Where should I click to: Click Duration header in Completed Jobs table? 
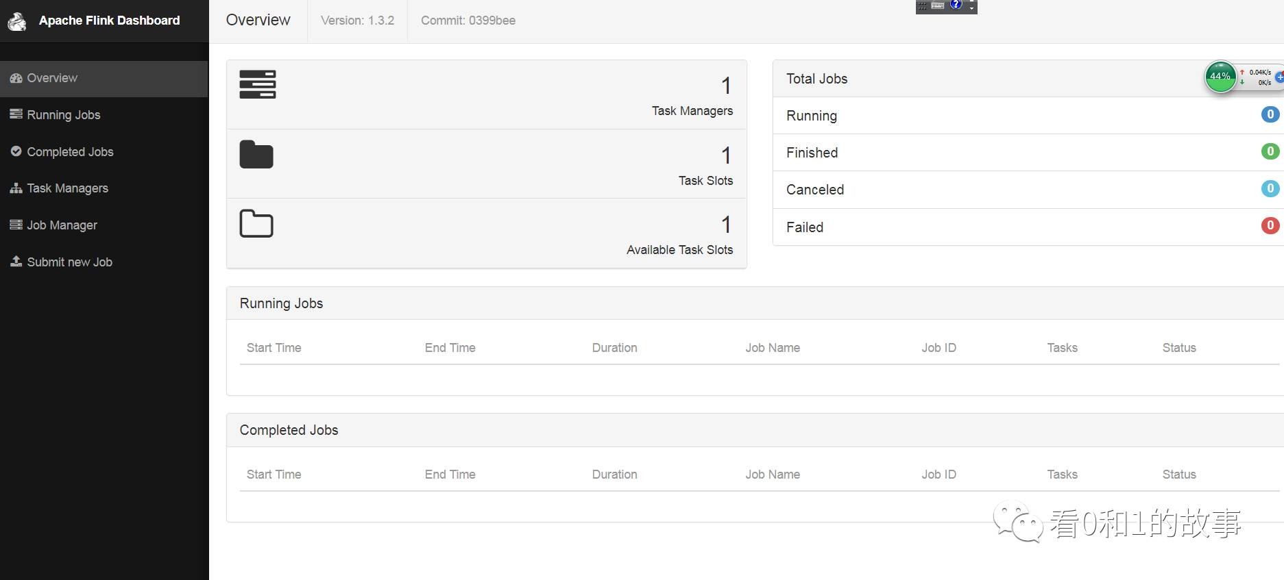tap(615, 475)
